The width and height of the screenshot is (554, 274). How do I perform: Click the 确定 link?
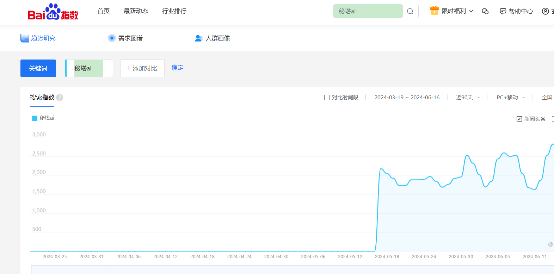pos(177,68)
